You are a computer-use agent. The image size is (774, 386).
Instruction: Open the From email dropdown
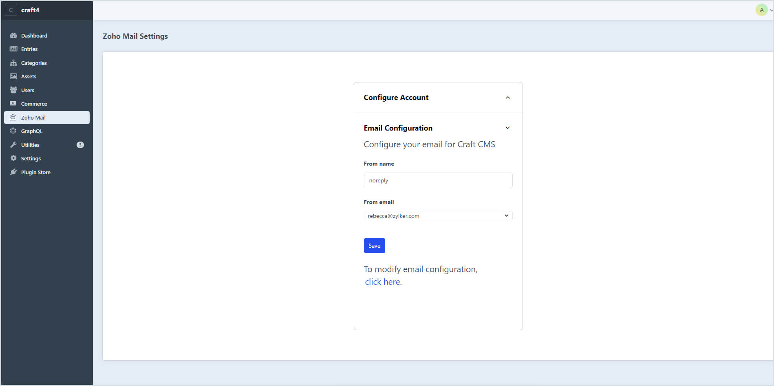[x=438, y=216]
